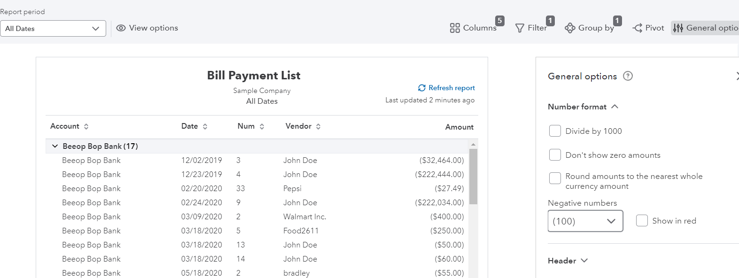Image resolution: width=739 pixels, height=278 pixels.
Task: Check Don't show zero amounts
Action: (555, 154)
